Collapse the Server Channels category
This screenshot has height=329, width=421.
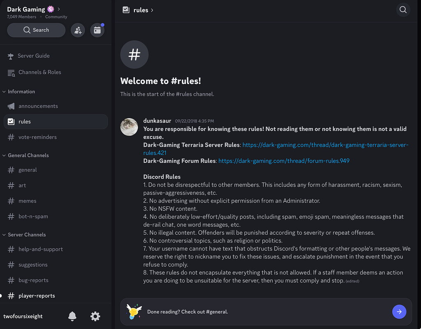27,235
